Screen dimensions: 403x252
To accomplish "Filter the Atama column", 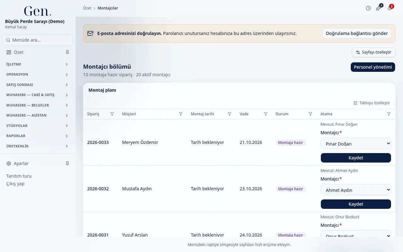I will coord(389,114).
